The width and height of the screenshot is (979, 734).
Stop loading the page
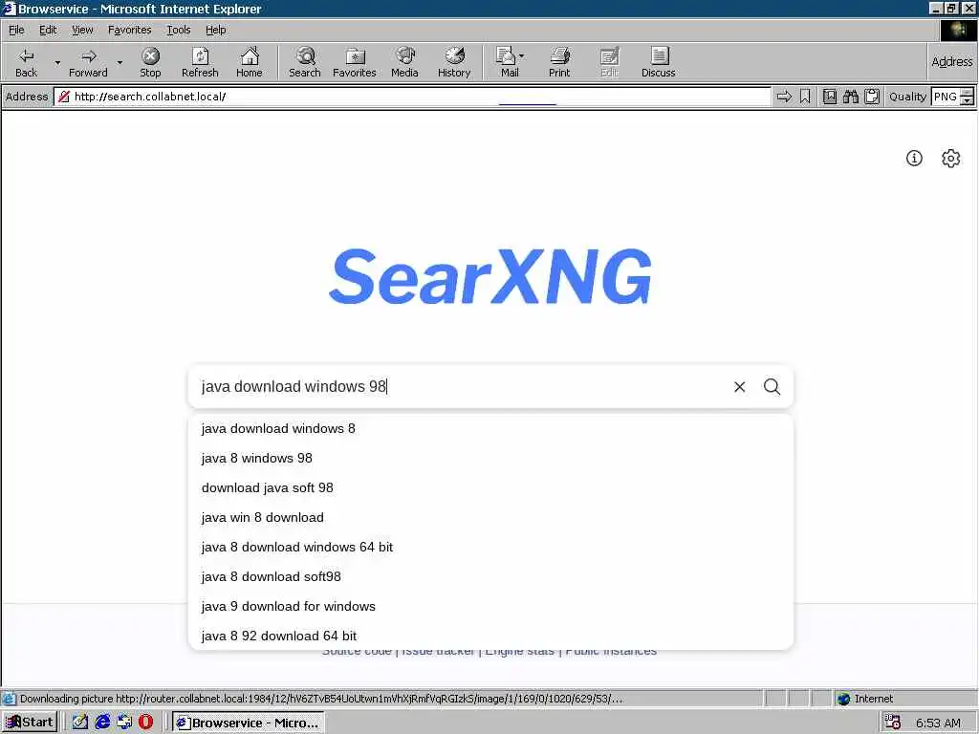pos(150,62)
